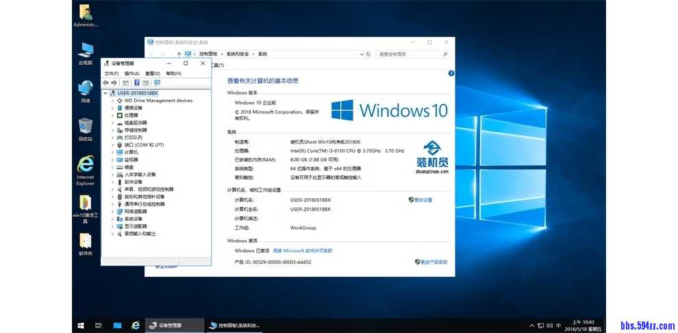The image size is (678, 333).
Task: Click the 更改产品密钥 (Change product key) link
Action: (x=433, y=262)
